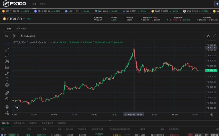This screenshot has height=136, width=219.
Task: Click the 30,228.36 USDC net value
Action: 157,135
